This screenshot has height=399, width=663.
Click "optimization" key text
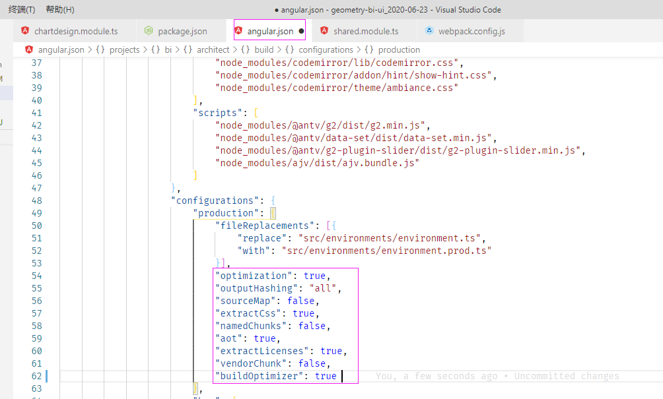(254, 276)
